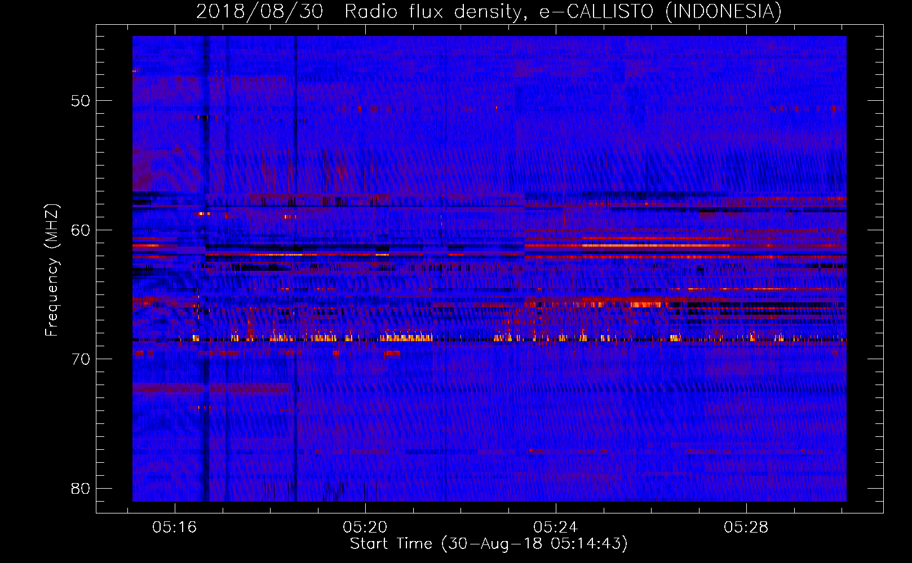
Task: Click the 'Start Time (30-Aug-18 05:14:43)' label
Action: pos(489,544)
